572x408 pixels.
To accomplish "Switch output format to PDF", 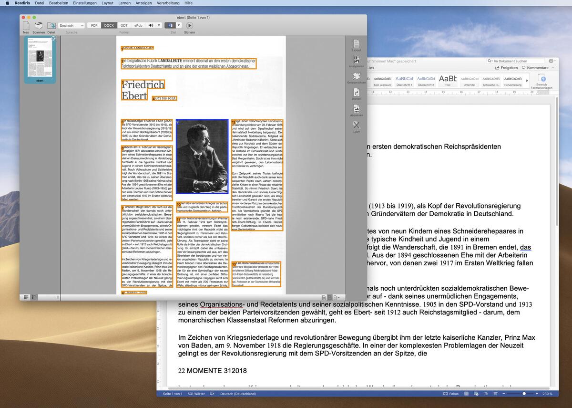I will click(94, 25).
